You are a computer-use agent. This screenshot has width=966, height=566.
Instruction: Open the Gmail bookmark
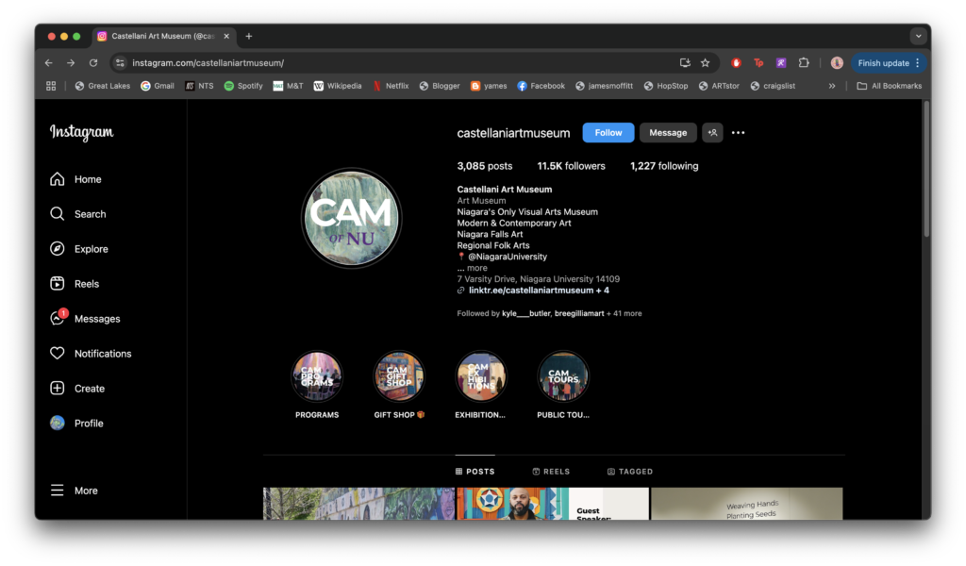tap(158, 86)
